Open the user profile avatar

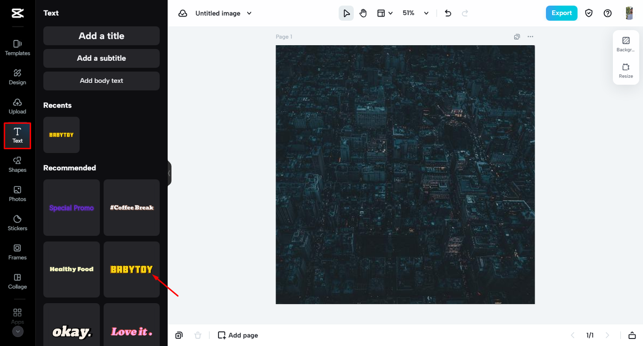pyautogui.click(x=629, y=14)
